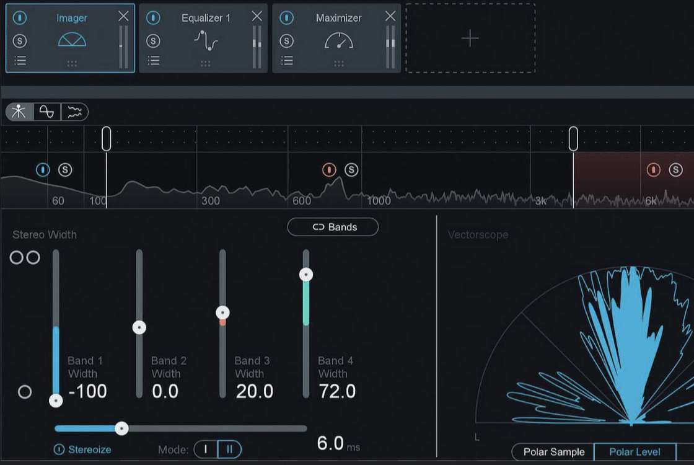The width and height of the screenshot is (694, 465).
Task: Select the crossover handle near 3k
Action: [573, 139]
